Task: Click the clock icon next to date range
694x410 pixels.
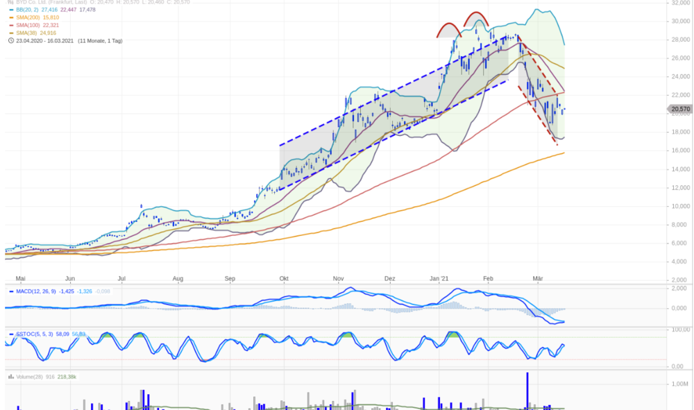Action: click(11, 41)
